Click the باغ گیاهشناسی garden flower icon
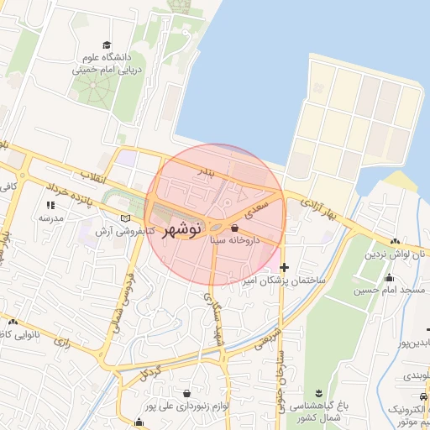The image size is (430, 430). tap(319, 394)
